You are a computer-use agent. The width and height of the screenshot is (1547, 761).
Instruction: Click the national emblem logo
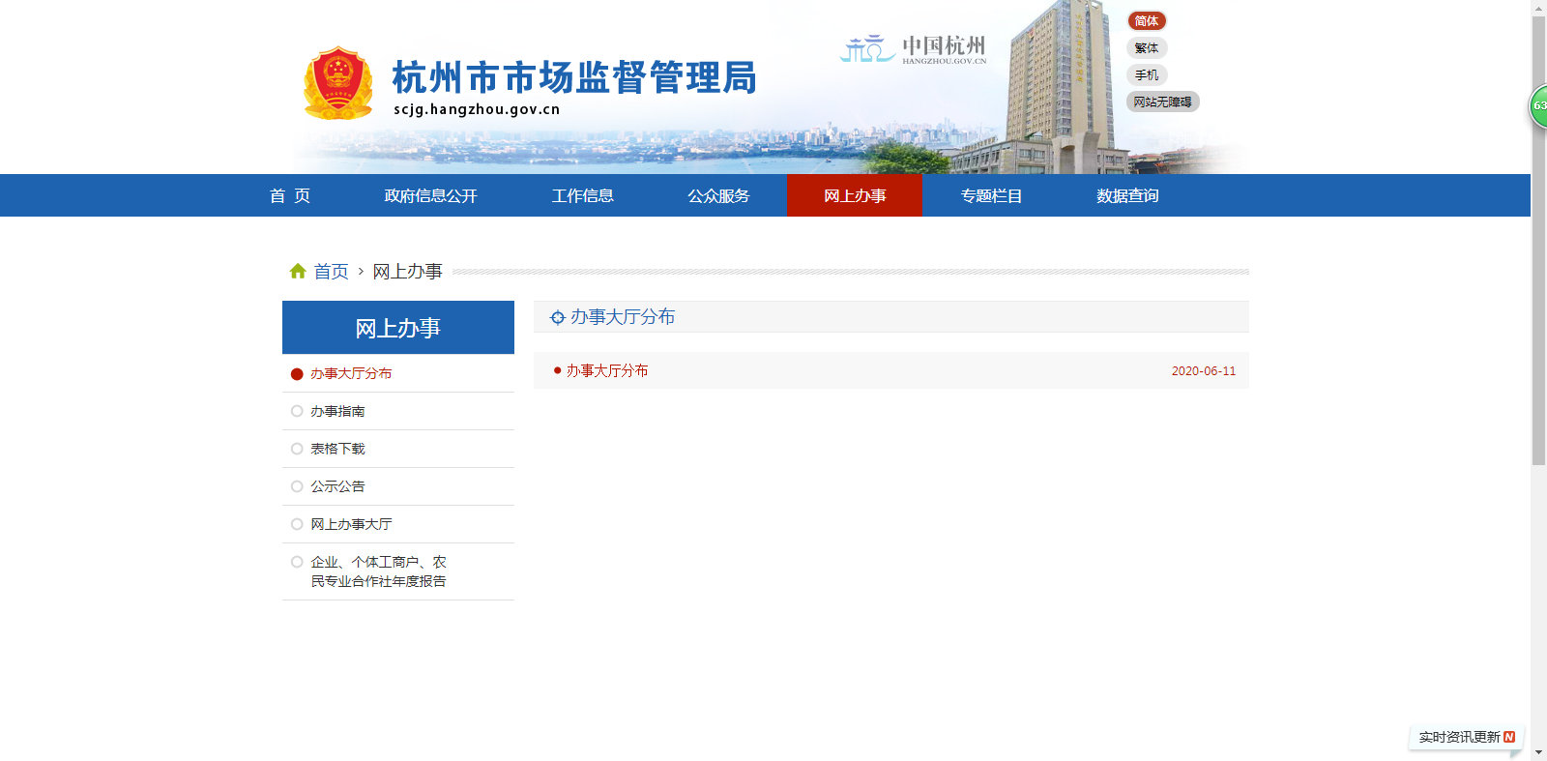click(337, 83)
